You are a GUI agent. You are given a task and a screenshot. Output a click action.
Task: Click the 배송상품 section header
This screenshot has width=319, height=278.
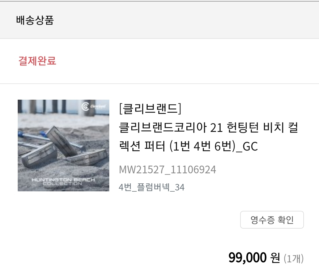(x=35, y=20)
